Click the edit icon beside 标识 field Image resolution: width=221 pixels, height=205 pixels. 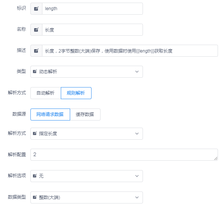[36, 9]
